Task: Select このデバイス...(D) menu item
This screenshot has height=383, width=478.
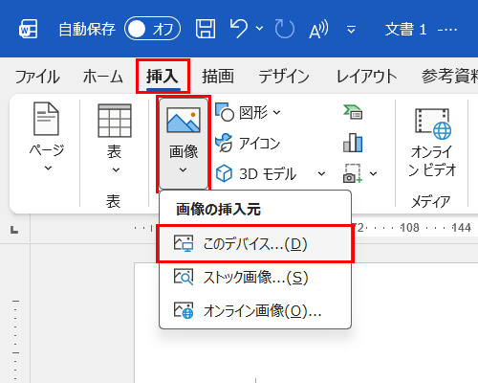Action: point(255,244)
